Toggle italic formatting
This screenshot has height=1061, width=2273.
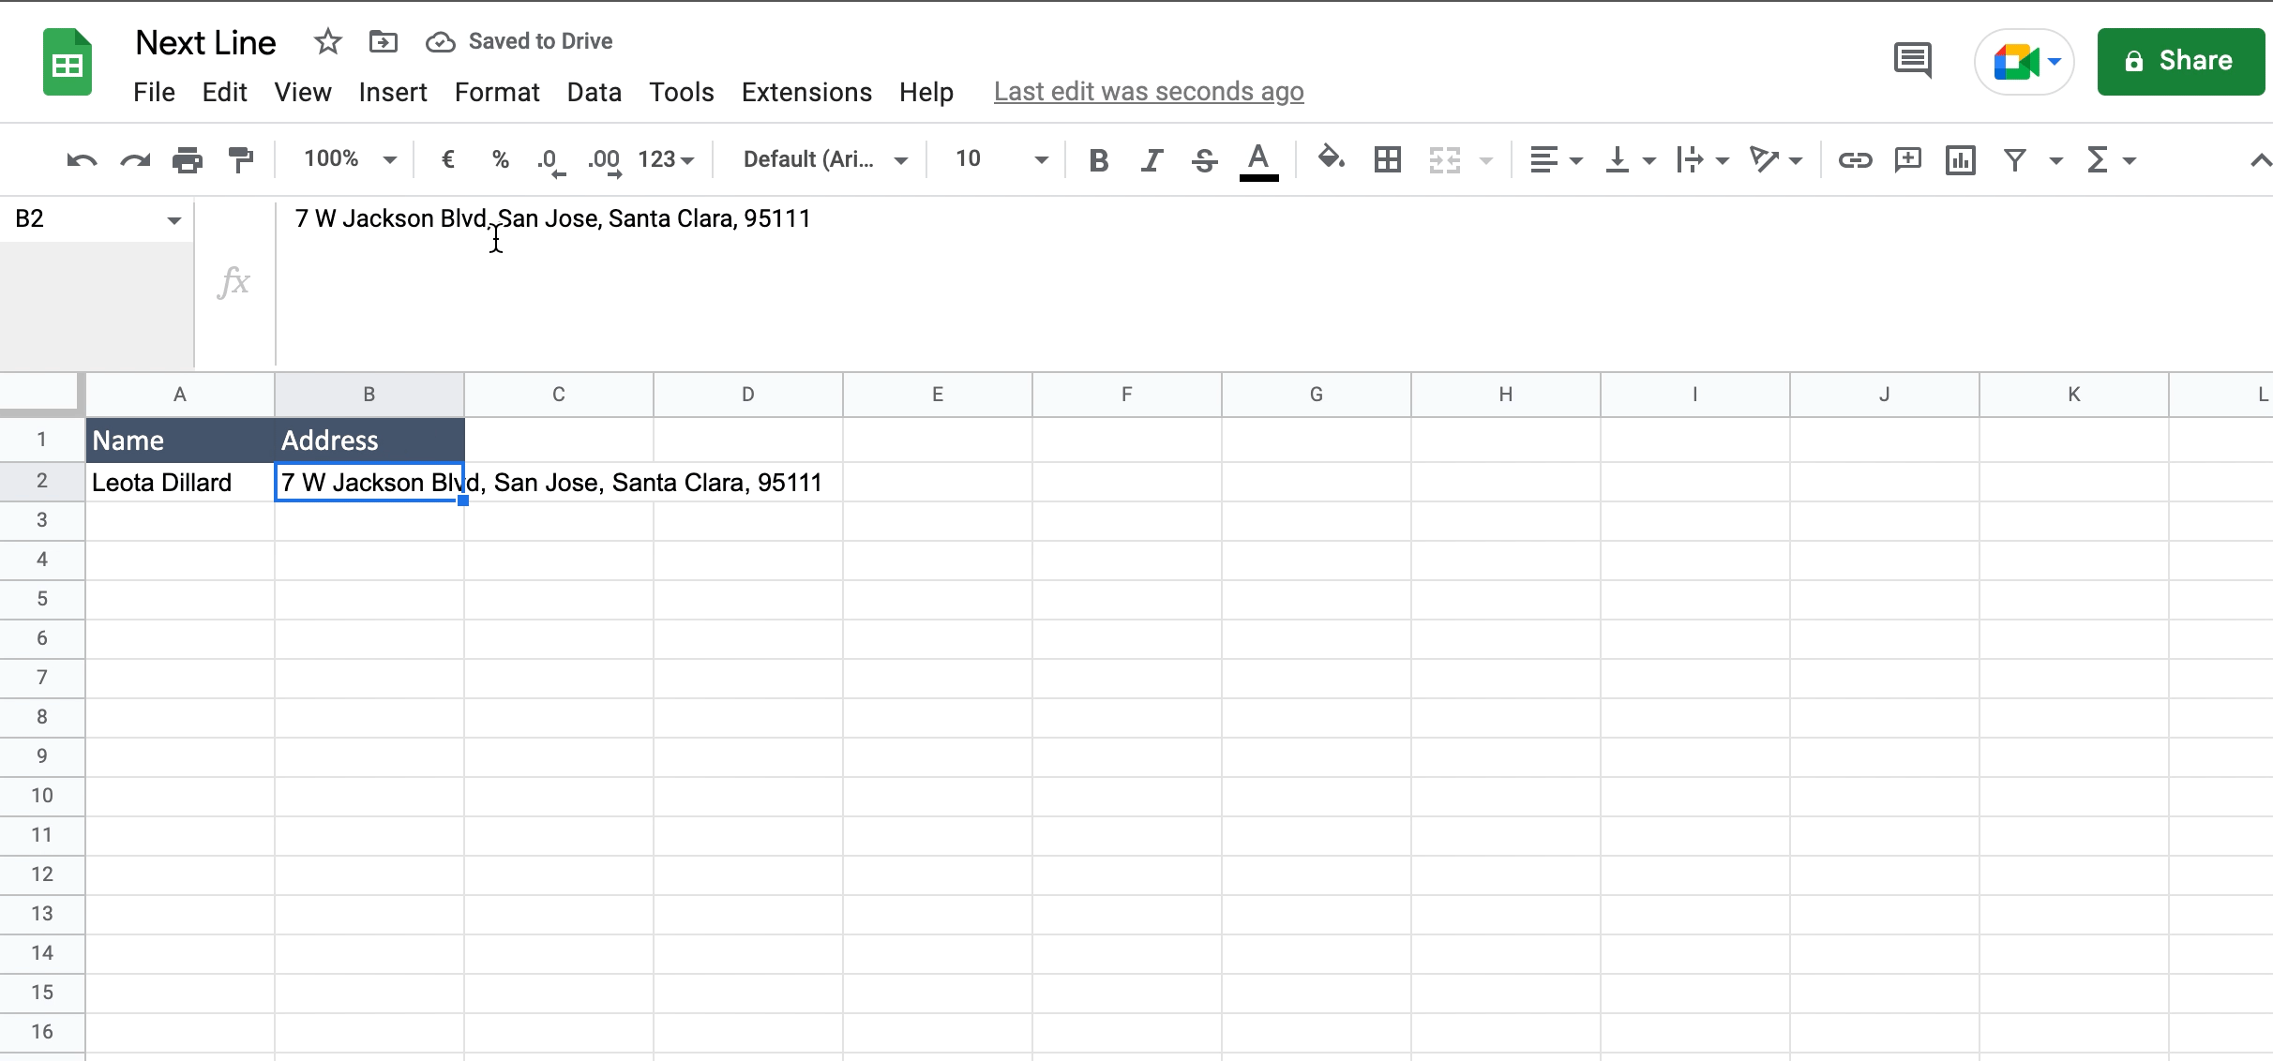(1152, 160)
